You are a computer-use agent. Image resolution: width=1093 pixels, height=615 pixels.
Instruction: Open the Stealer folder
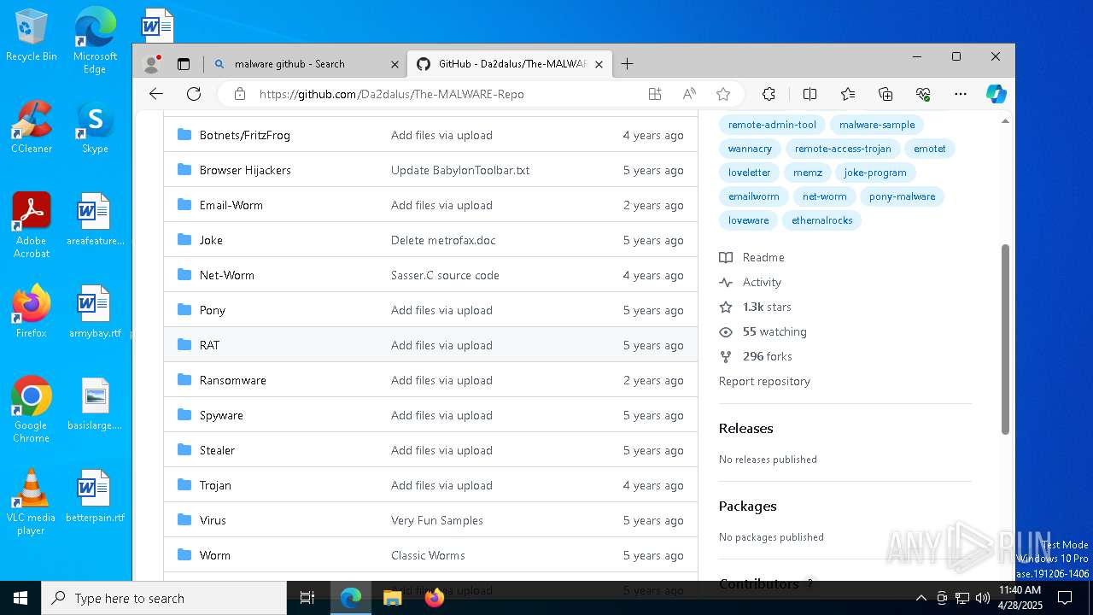tap(217, 450)
